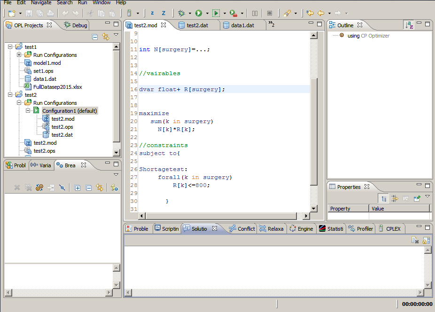Viewport: 435px width, 312px height.
Task: Expand all breakpoints icon
Action: point(78,188)
